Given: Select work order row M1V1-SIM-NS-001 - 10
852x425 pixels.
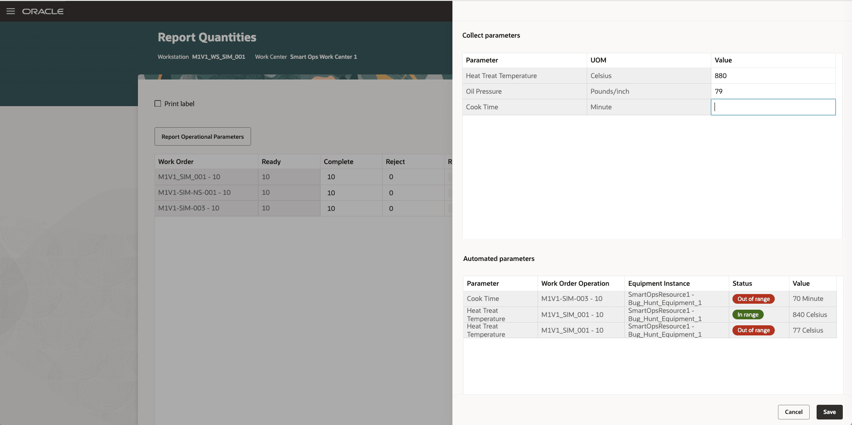Looking at the screenshot, I should point(206,193).
